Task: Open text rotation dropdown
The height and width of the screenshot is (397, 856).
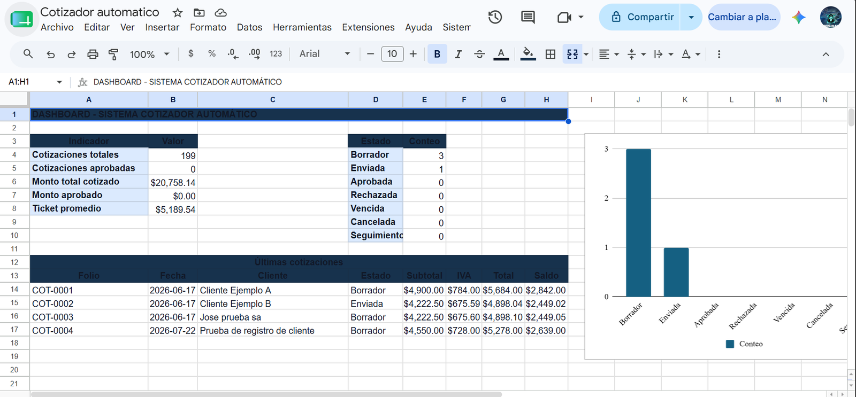Action: pyautogui.click(x=691, y=54)
